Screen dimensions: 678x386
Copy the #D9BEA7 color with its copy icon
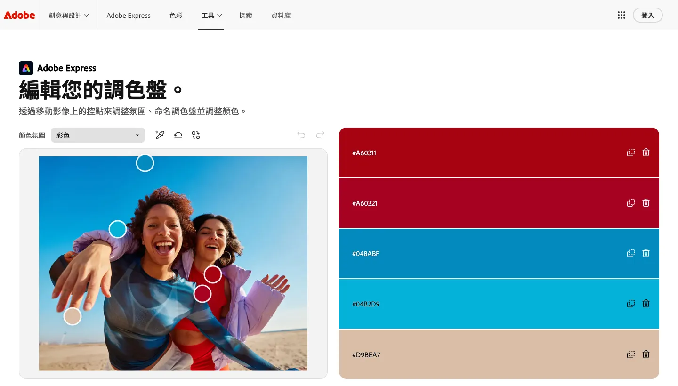pyautogui.click(x=631, y=354)
